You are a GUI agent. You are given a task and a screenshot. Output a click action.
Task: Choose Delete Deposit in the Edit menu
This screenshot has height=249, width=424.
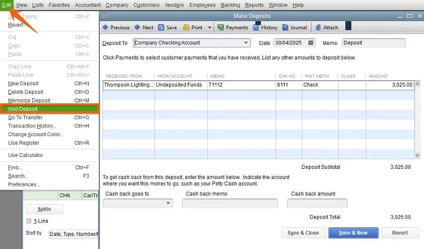[x=26, y=92]
